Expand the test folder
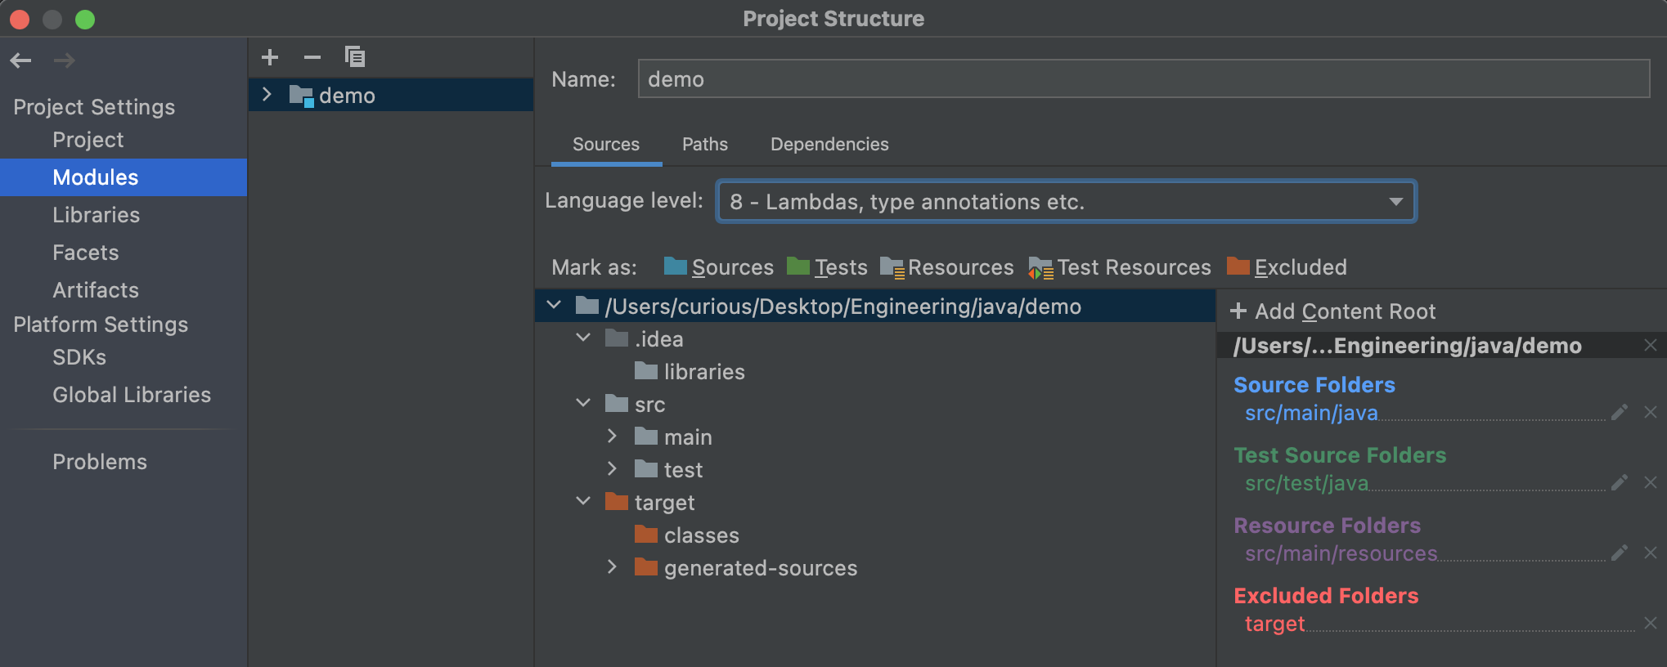The image size is (1667, 667). [x=612, y=469]
